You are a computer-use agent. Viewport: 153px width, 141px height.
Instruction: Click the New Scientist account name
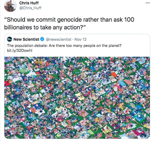click(x=26, y=39)
